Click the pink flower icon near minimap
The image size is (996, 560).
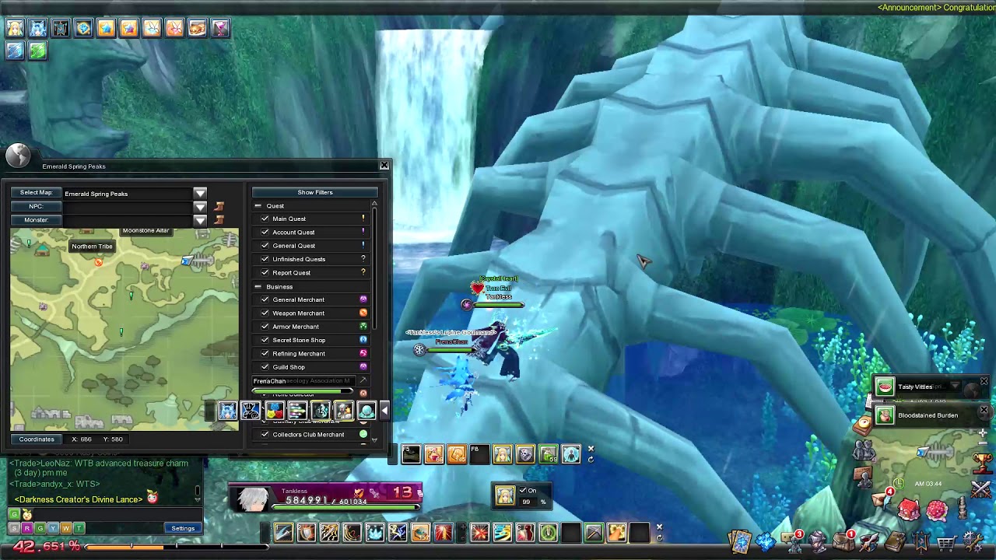937,509
